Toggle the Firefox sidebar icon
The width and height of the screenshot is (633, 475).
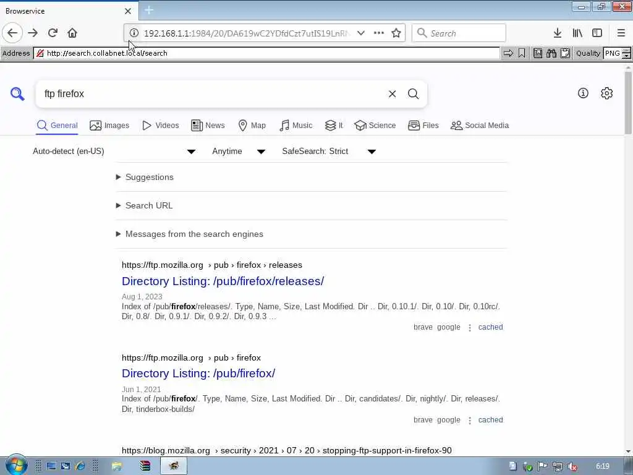pos(597,33)
